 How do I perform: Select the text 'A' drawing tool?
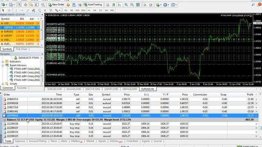(45, 10)
